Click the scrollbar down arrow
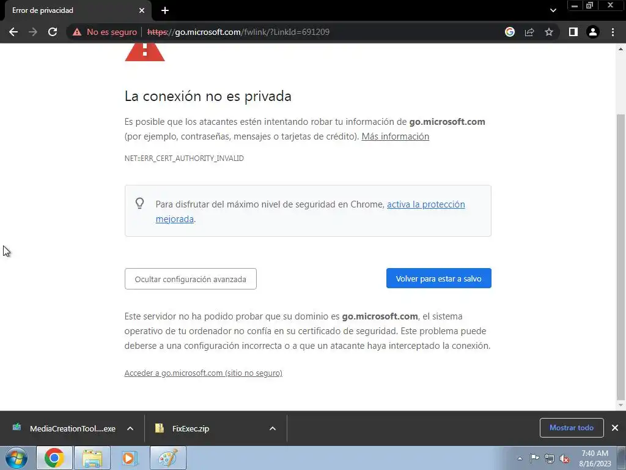 (621, 405)
